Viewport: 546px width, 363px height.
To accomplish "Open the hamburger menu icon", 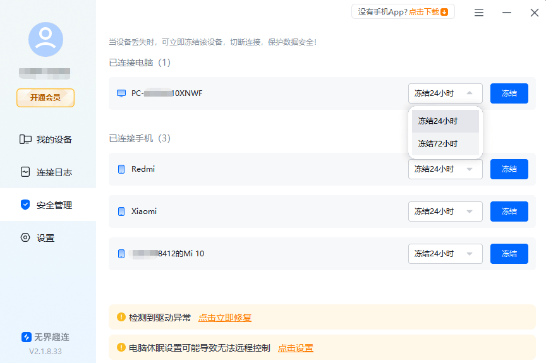I will coord(479,13).
